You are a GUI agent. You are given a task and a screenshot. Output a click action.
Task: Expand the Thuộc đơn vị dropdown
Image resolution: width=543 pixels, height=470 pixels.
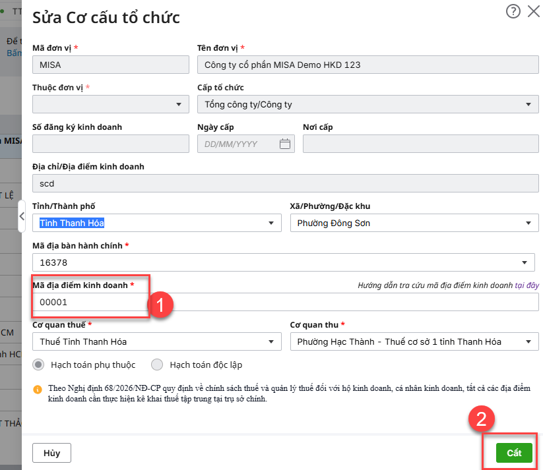179,104
